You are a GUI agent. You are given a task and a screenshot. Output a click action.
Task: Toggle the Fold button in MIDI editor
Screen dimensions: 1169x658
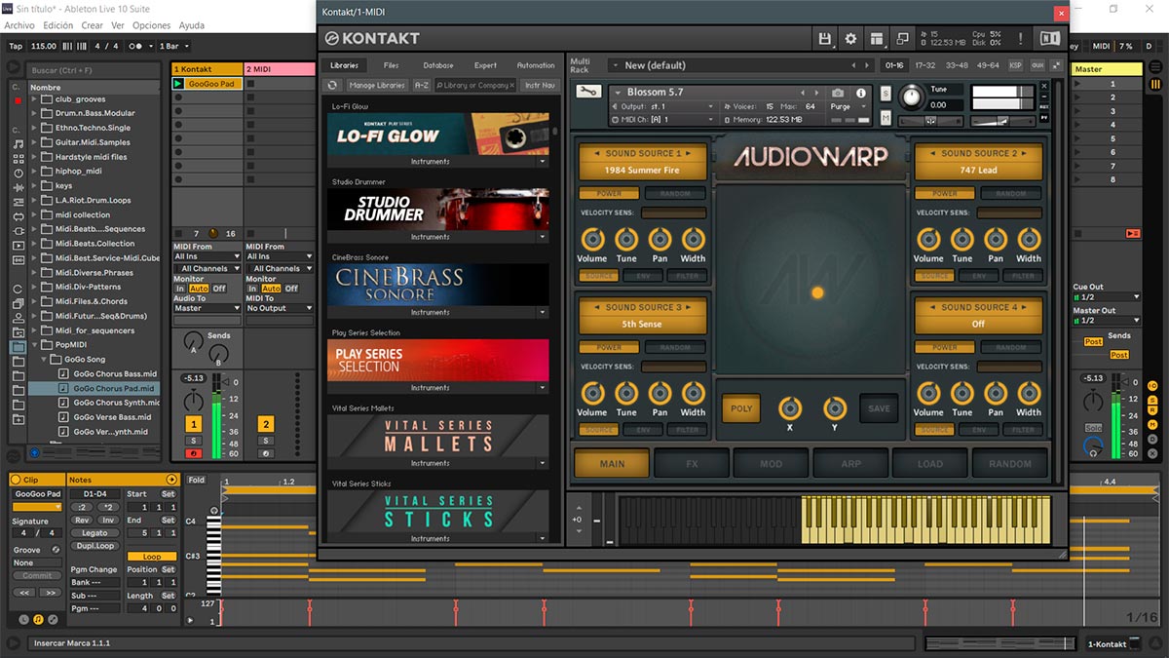pyautogui.click(x=197, y=480)
